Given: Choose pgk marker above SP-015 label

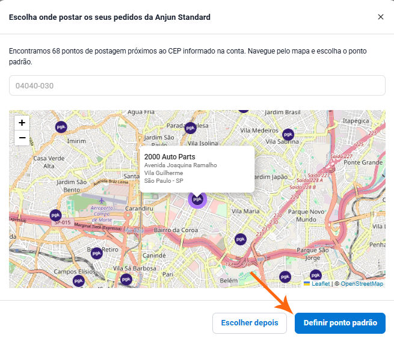Looking at the screenshot, I should (x=55, y=215).
